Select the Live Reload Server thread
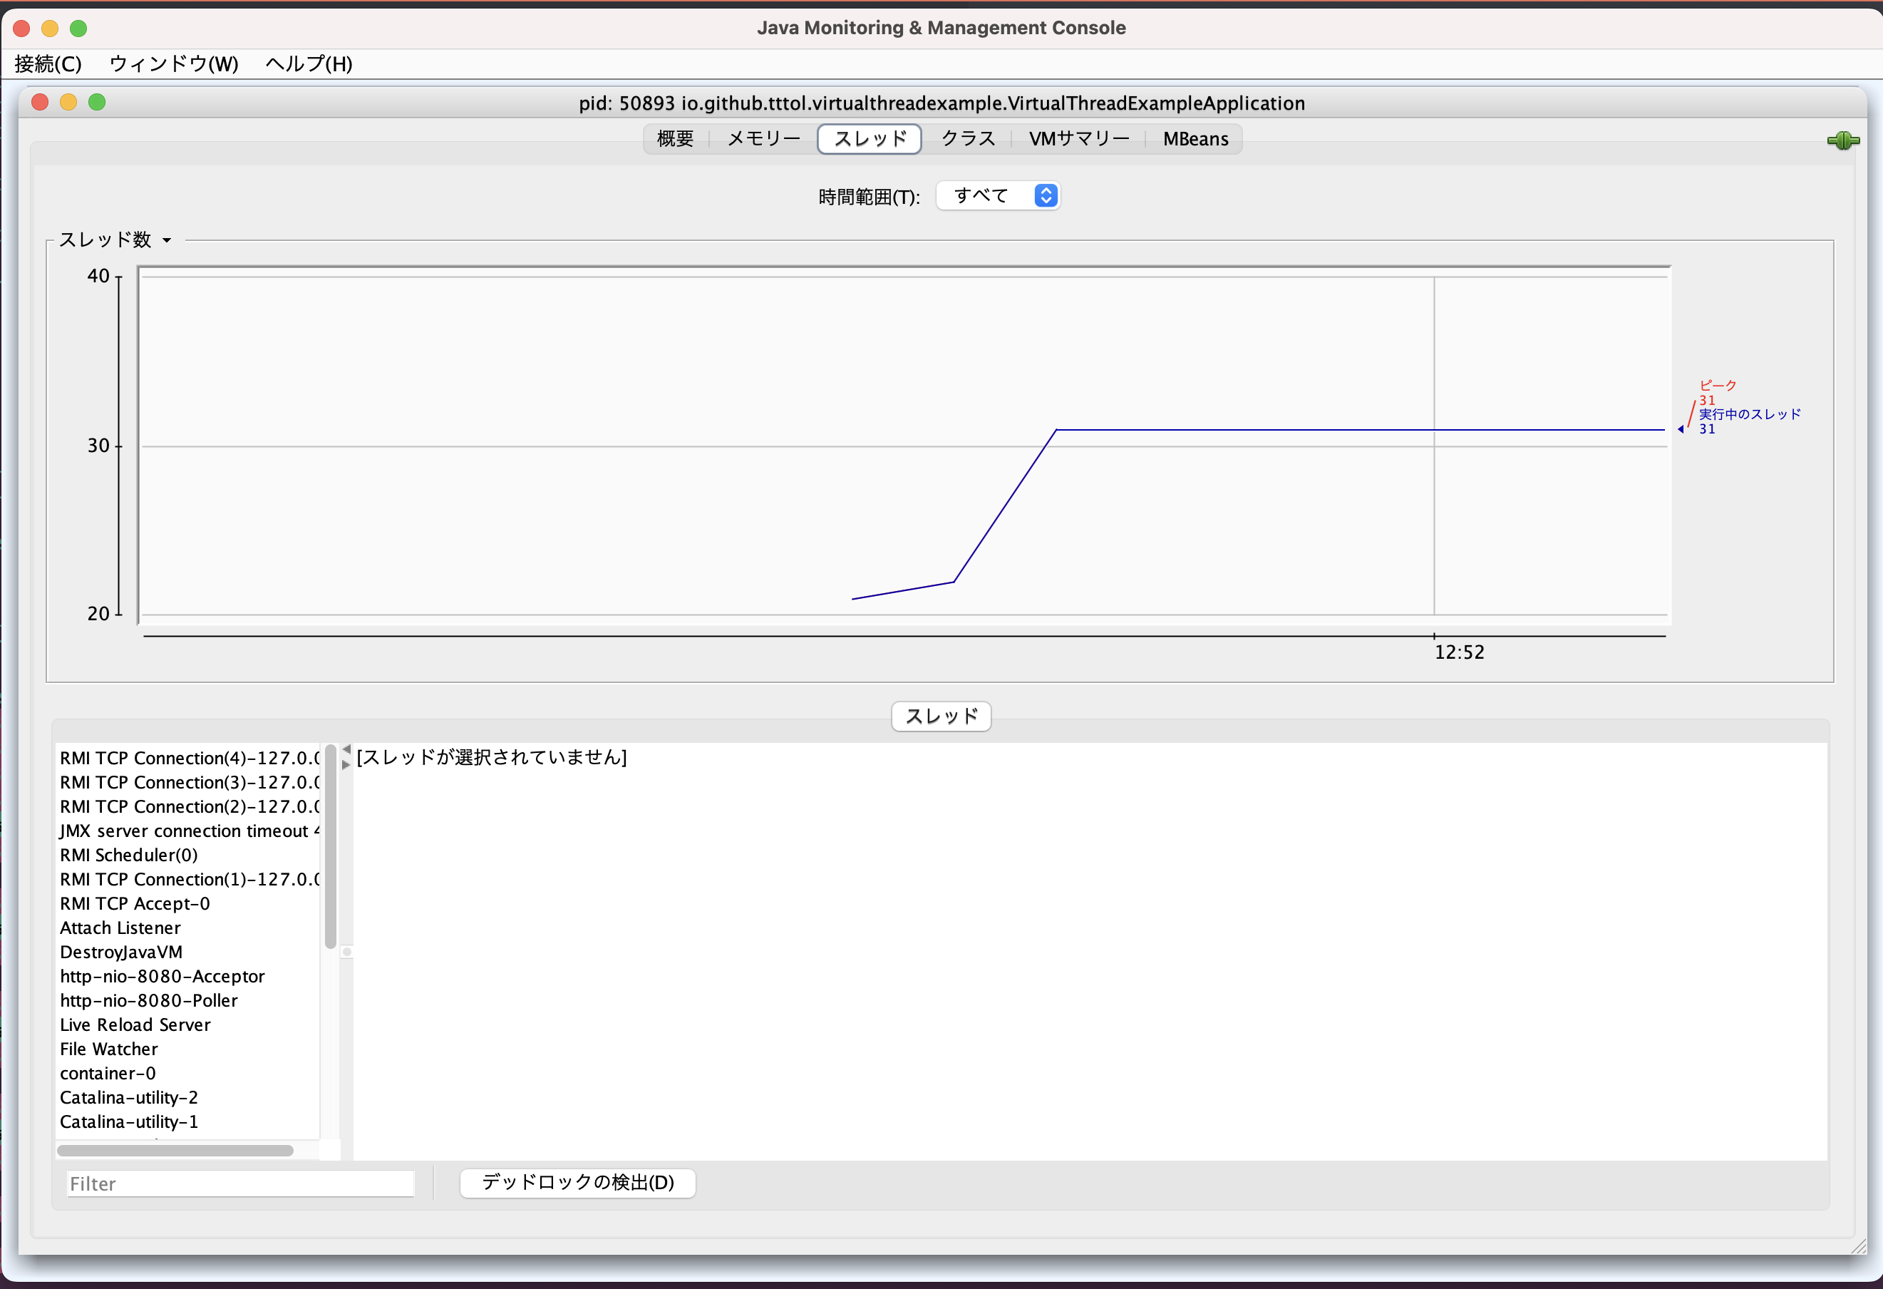Viewport: 1883px width, 1289px height. [x=135, y=1024]
